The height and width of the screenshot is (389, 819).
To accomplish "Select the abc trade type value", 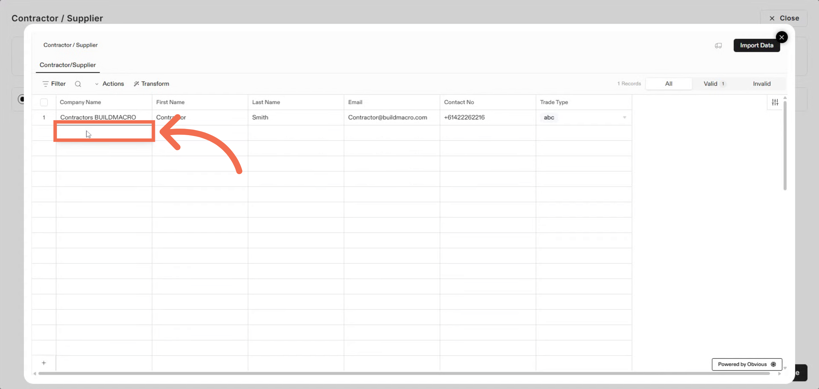I will [x=549, y=117].
